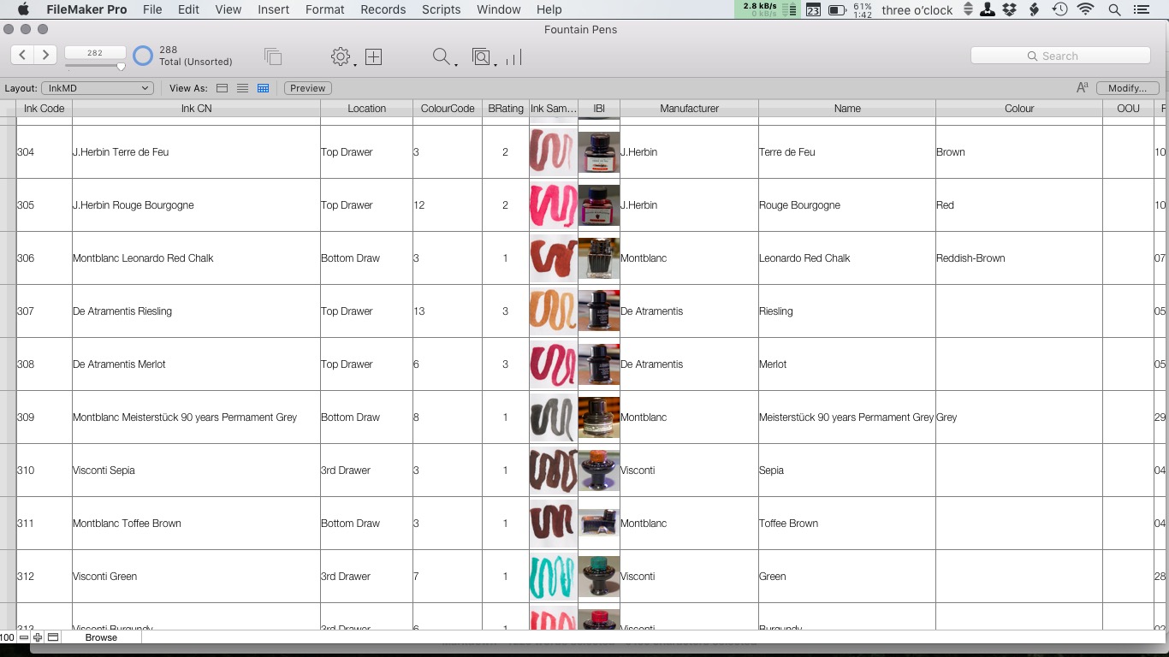
Task: Switch to List view icon
Action: click(242, 88)
